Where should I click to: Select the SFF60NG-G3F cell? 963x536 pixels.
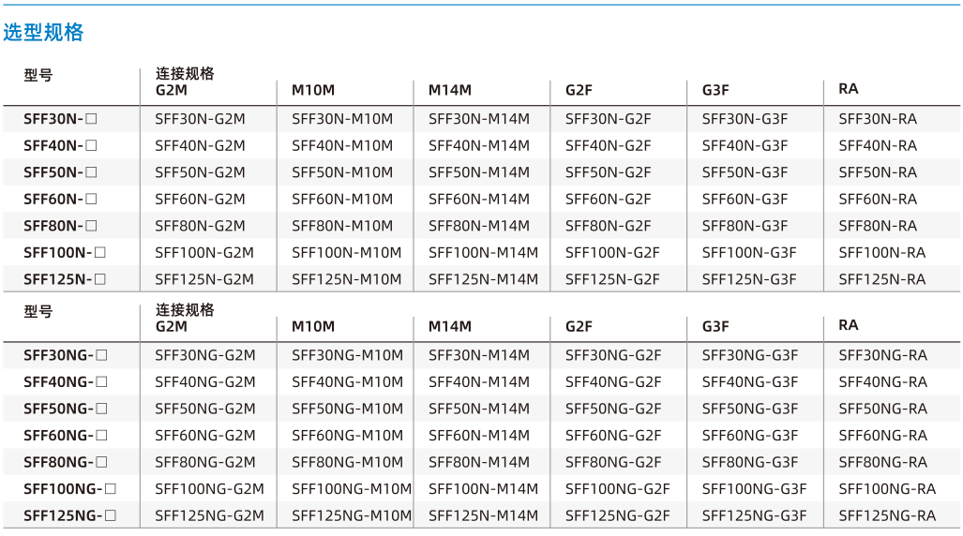click(750, 436)
